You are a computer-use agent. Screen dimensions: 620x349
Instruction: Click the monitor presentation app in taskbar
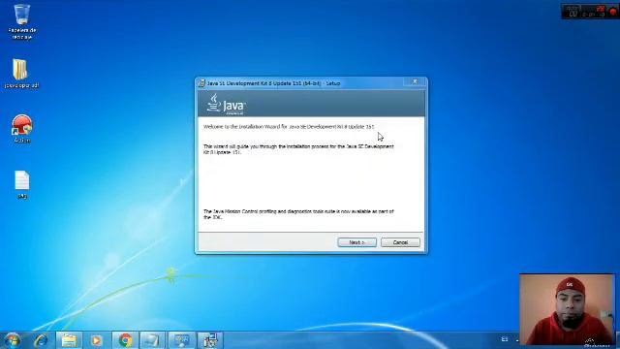(181, 340)
